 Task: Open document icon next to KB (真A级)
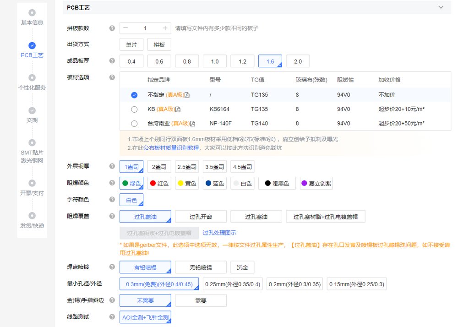pos(178,109)
